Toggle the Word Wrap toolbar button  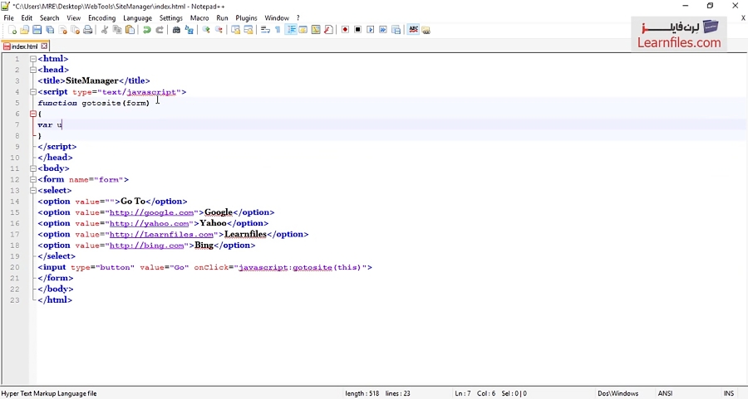coord(265,30)
